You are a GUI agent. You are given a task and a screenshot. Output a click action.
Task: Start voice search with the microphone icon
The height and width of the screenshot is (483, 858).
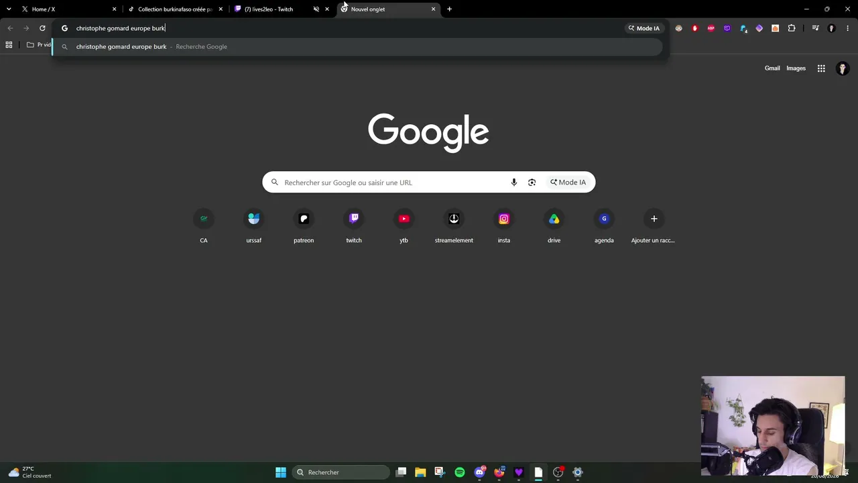click(514, 182)
